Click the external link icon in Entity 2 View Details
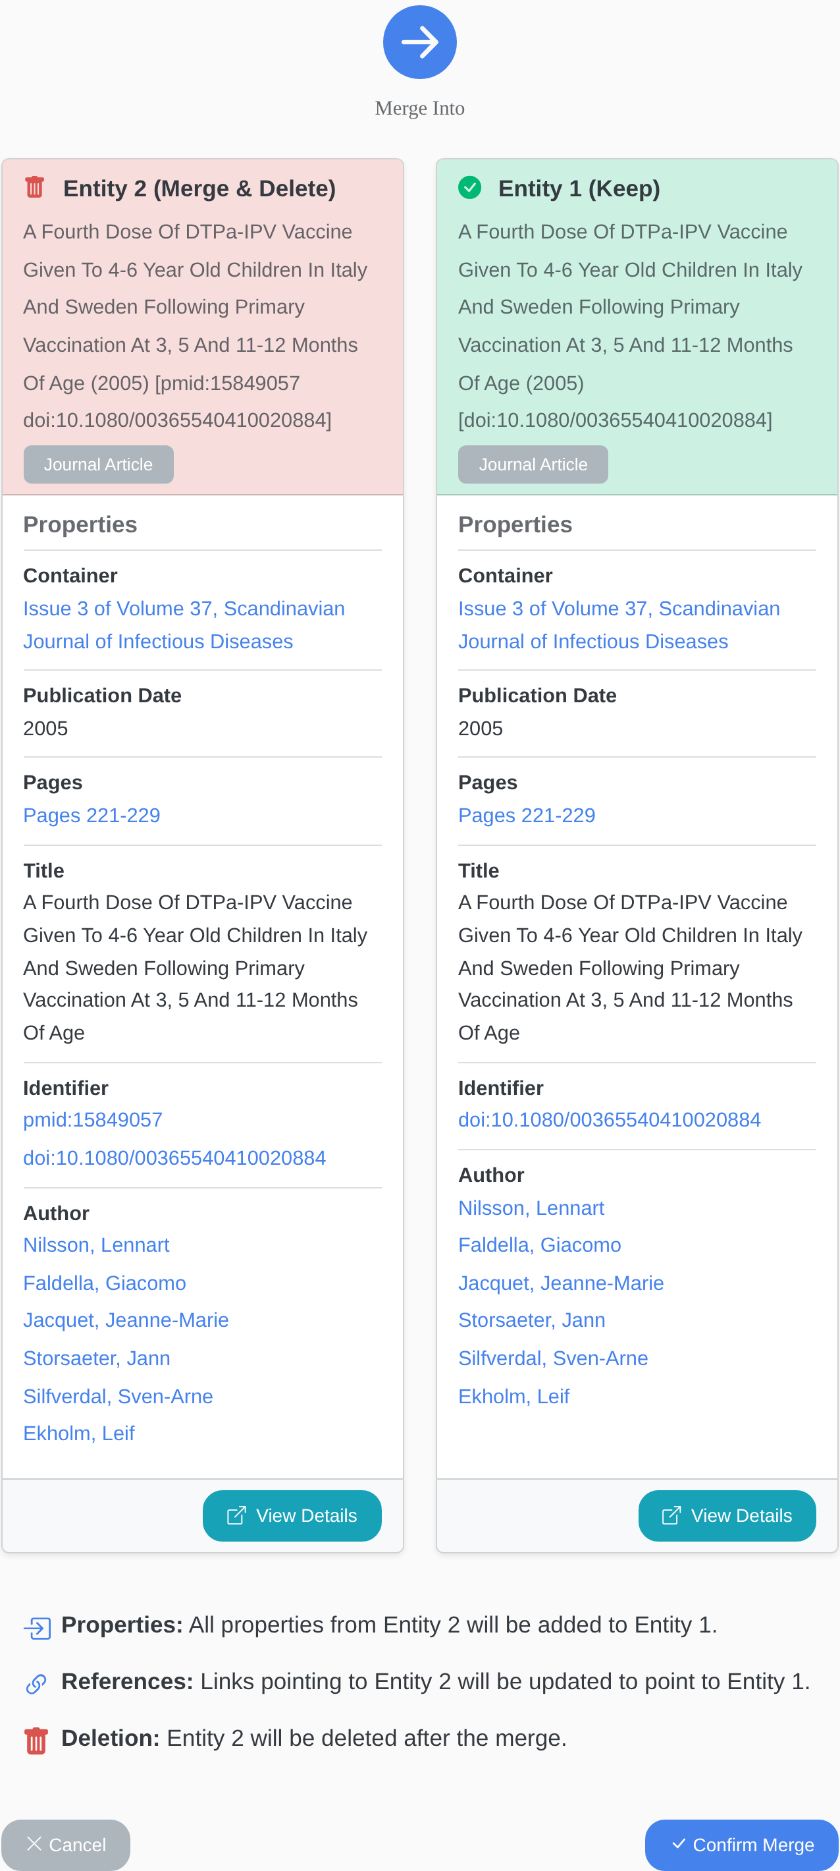This screenshot has height=1871, width=840. tap(237, 1515)
